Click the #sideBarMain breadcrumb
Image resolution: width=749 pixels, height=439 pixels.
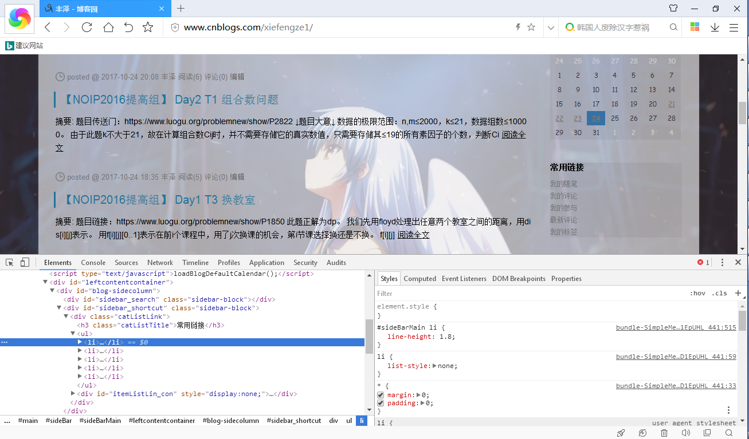100,421
